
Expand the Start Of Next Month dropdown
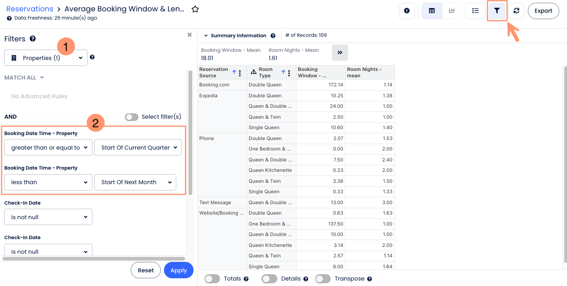pos(135,182)
